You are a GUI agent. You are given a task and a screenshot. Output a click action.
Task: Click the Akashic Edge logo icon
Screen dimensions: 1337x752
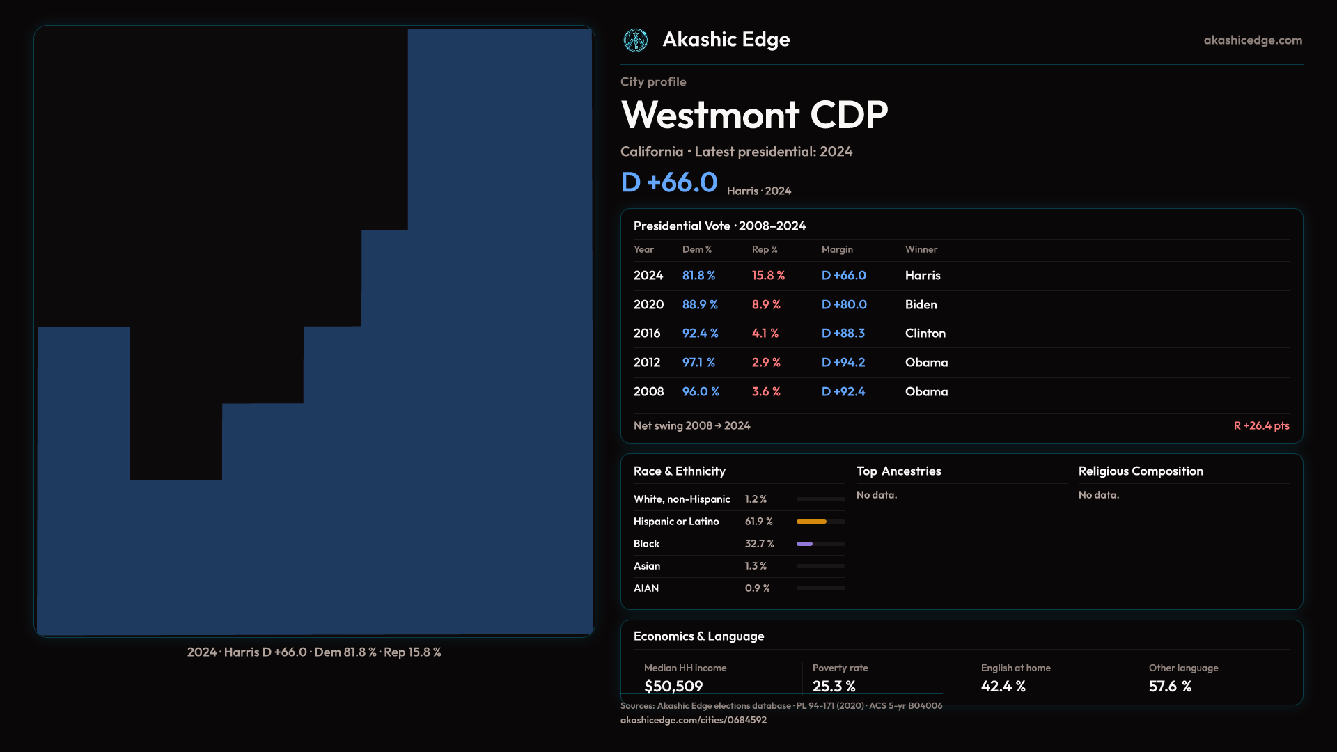635,40
